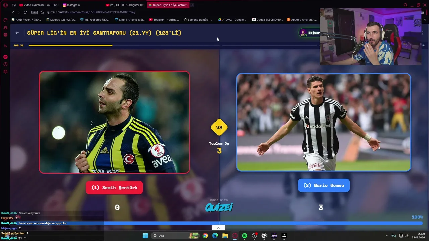Open the MM app on the taskbar
The width and height of the screenshot is (429, 241).
(274, 236)
